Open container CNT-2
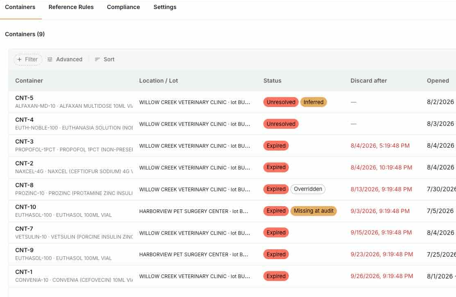The width and height of the screenshot is (456, 297). (x=24, y=163)
